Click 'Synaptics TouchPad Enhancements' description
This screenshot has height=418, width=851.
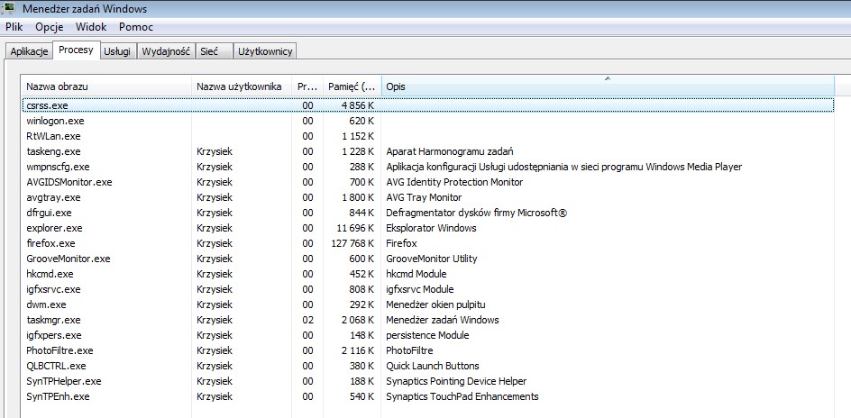tap(462, 396)
